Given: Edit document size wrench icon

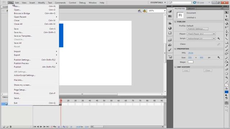Looking at the screenshot, I should [218, 57].
